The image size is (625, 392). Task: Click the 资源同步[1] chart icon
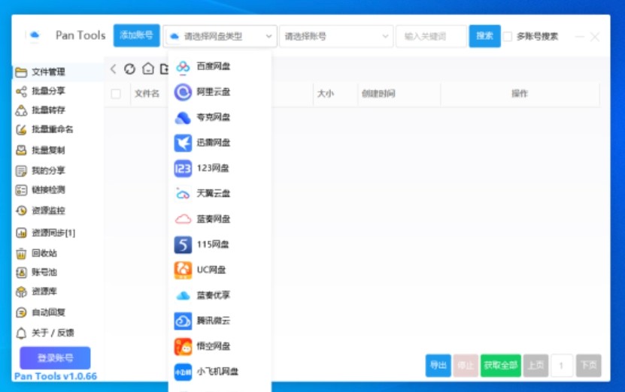point(21,233)
